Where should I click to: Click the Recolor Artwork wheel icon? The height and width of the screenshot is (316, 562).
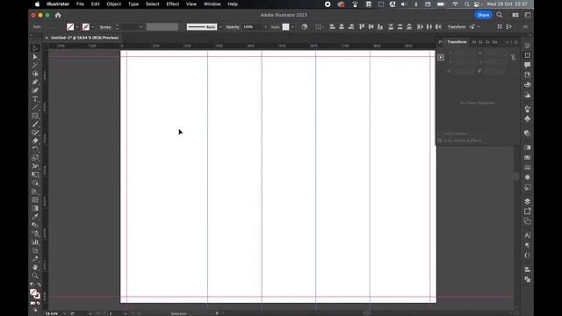pyautogui.click(x=305, y=27)
